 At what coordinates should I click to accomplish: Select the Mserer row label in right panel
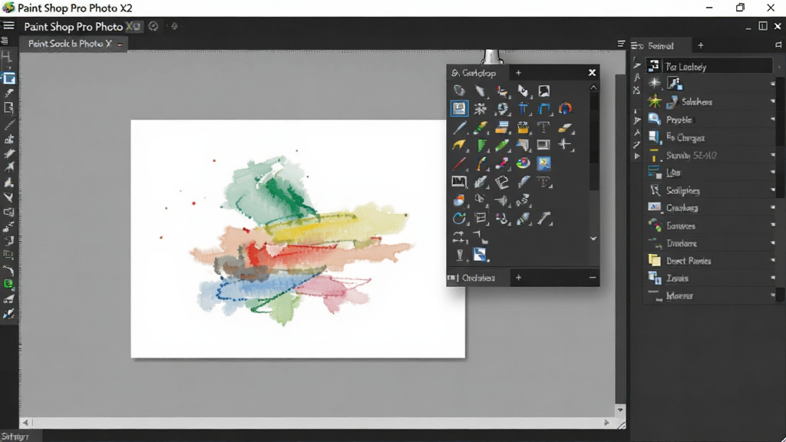(679, 295)
